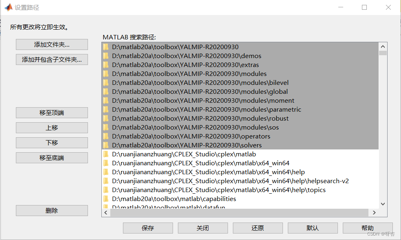401x240 pixels.
Task: Click folder icon beside modules\robust path
Action: click(106, 118)
